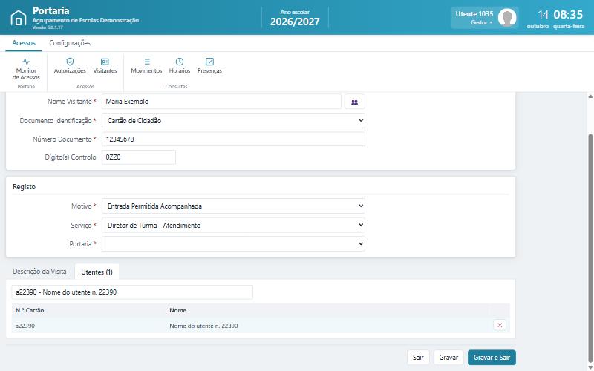
Task: Switch to the Configurações tab
Action: point(70,43)
